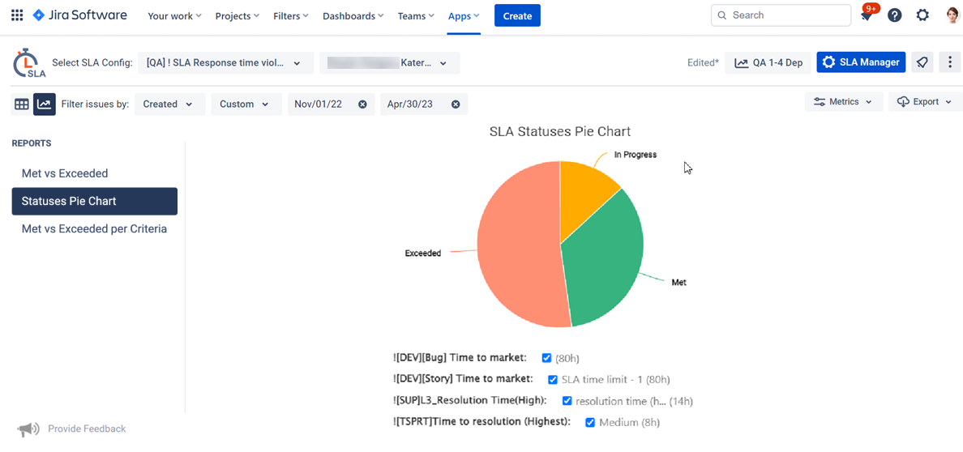The height and width of the screenshot is (452, 963).
Task: Open the three-dot more options menu
Action: click(x=950, y=62)
